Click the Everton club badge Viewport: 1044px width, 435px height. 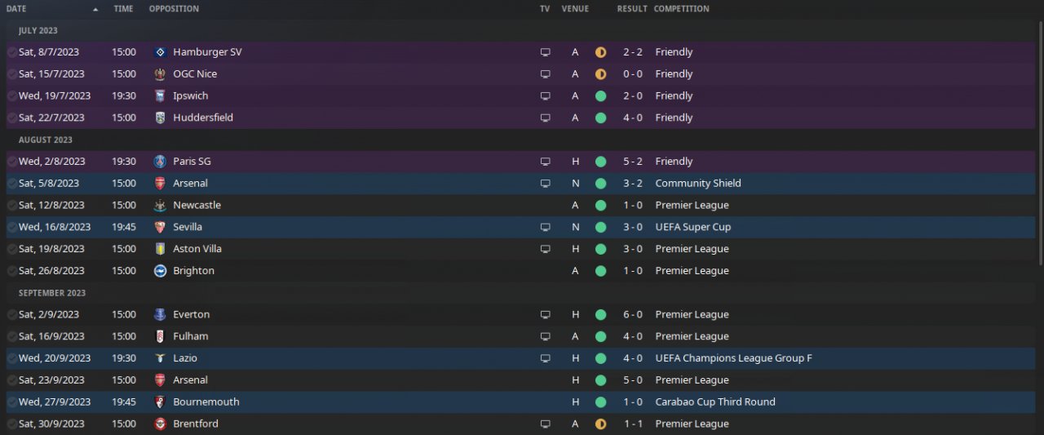[160, 314]
